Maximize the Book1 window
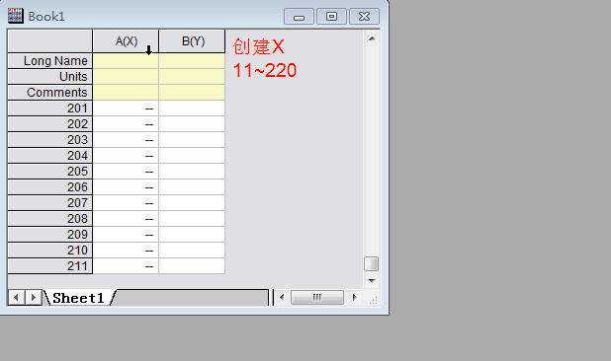 coord(331,17)
